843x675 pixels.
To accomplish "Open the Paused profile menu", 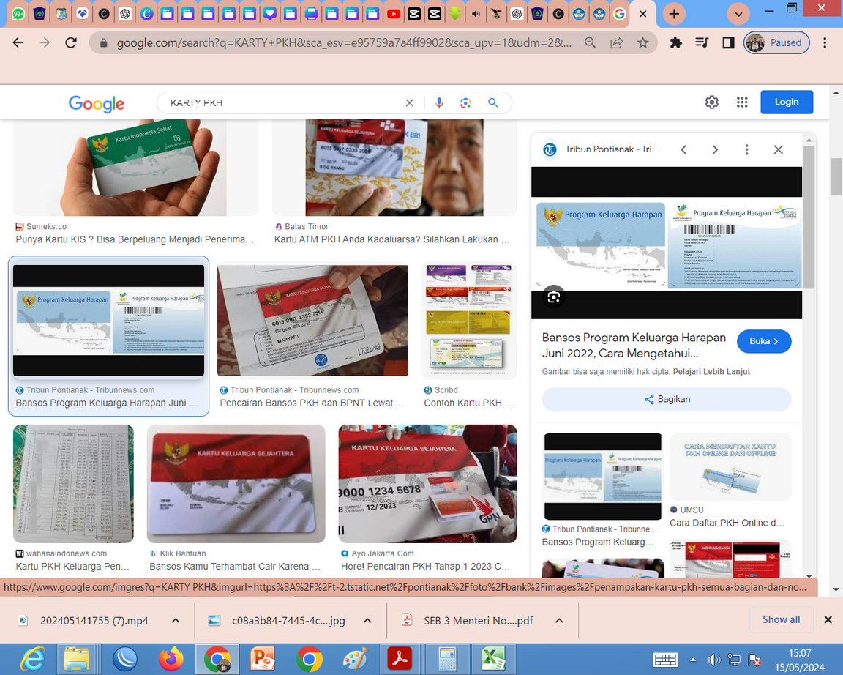I will pyautogui.click(x=777, y=42).
